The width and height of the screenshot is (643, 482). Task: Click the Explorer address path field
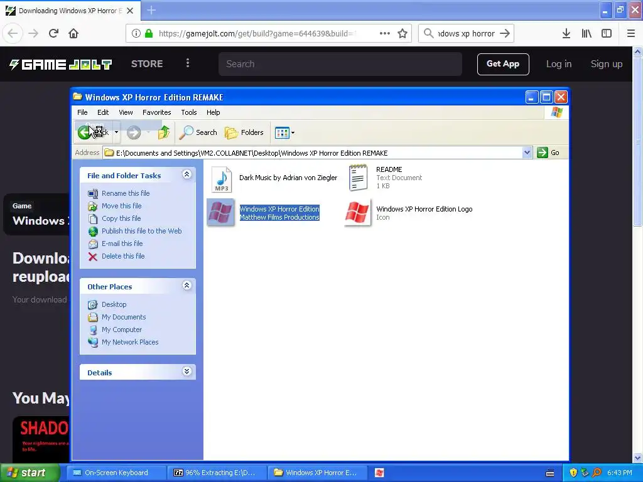[x=313, y=153]
